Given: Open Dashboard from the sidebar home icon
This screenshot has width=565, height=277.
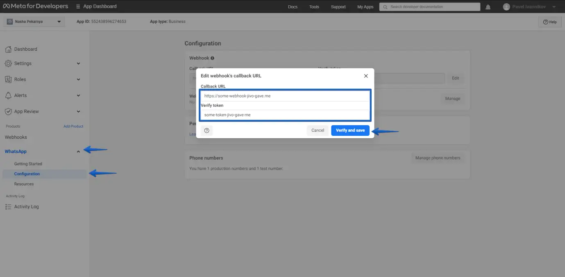Looking at the screenshot, I should (x=8, y=50).
